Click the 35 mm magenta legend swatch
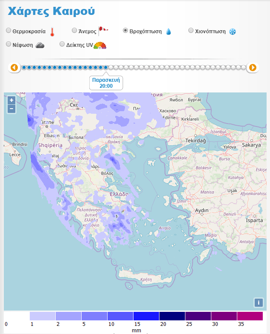Image resolution: width=270 pixels, height=334 pixels. pyautogui.click(x=250, y=316)
